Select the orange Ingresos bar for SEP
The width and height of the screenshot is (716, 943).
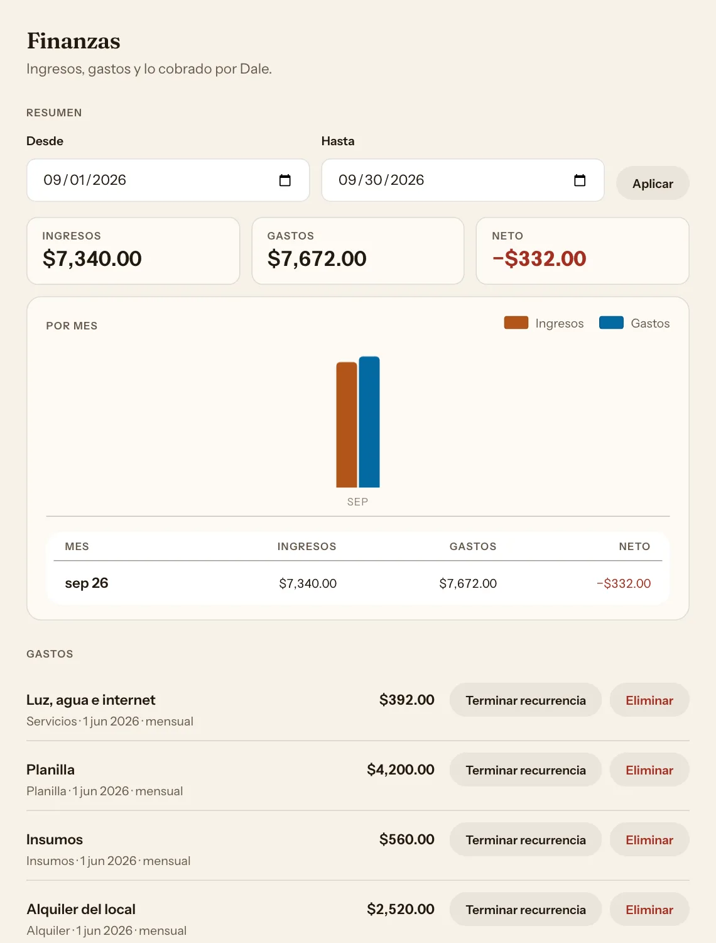click(x=347, y=425)
